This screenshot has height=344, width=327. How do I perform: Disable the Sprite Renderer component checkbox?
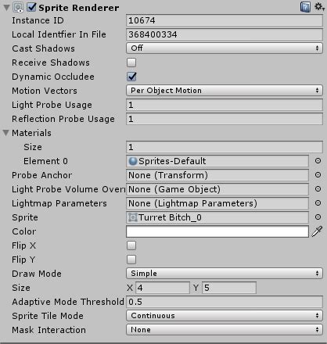tap(31, 7)
